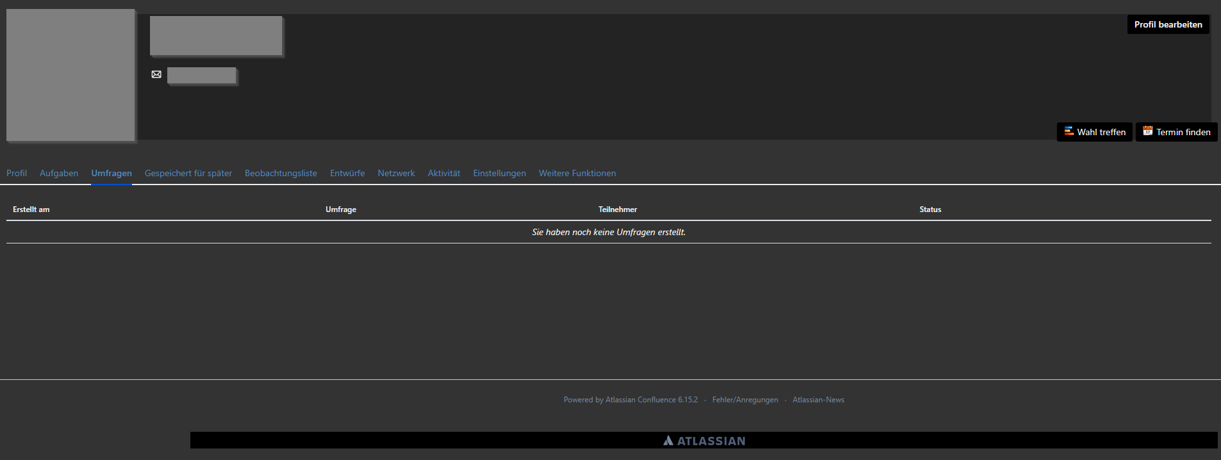
Task: View the Aktivität tab
Action: pyautogui.click(x=444, y=173)
